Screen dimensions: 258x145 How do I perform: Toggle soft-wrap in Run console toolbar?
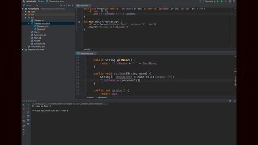[28, 112]
